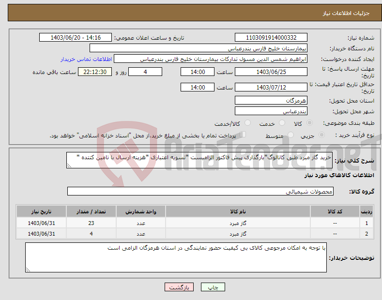This screenshot has width=382, height=300.
Task: Select the کالا radio button
Action: click(x=309, y=123)
